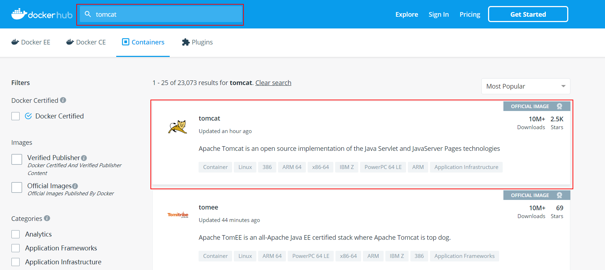This screenshot has width=605, height=270.
Task: Switch to the Docker EE tab
Action: 31,42
